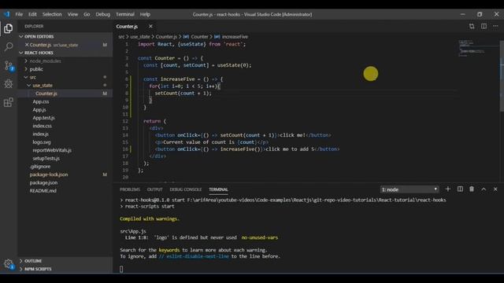Split the terminal panel
The image size is (504, 283).
(x=460, y=189)
